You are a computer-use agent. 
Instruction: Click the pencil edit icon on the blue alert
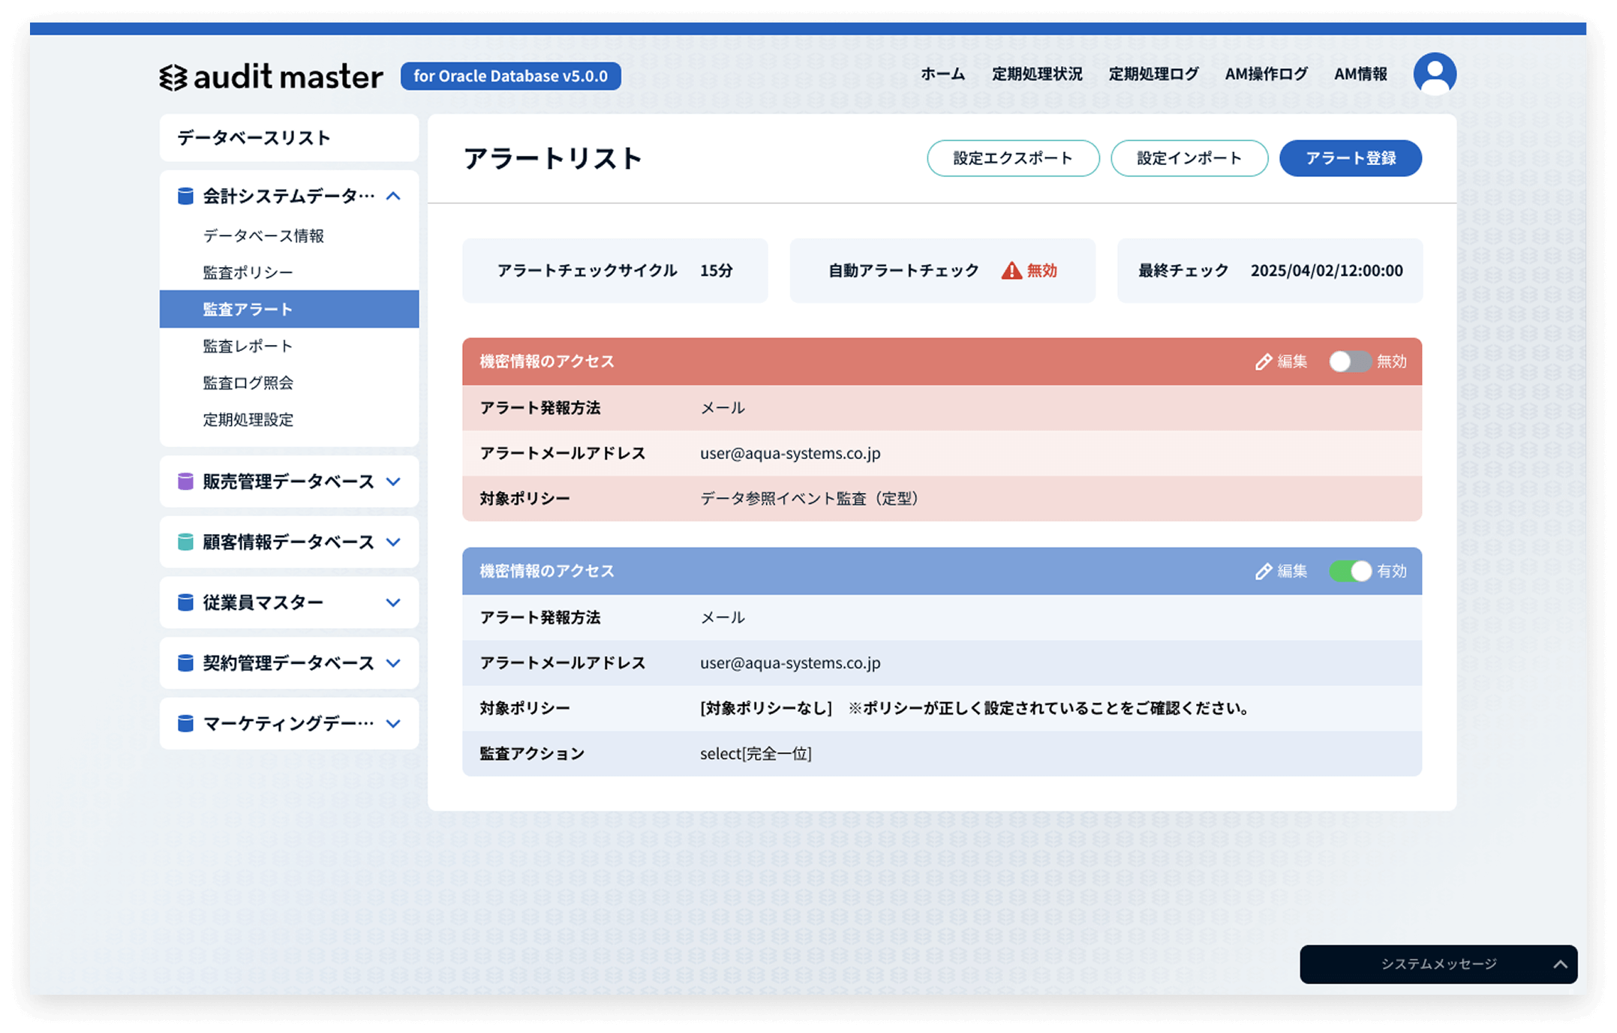point(1263,572)
